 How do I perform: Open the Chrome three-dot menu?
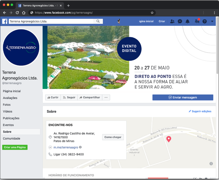point(214,13)
